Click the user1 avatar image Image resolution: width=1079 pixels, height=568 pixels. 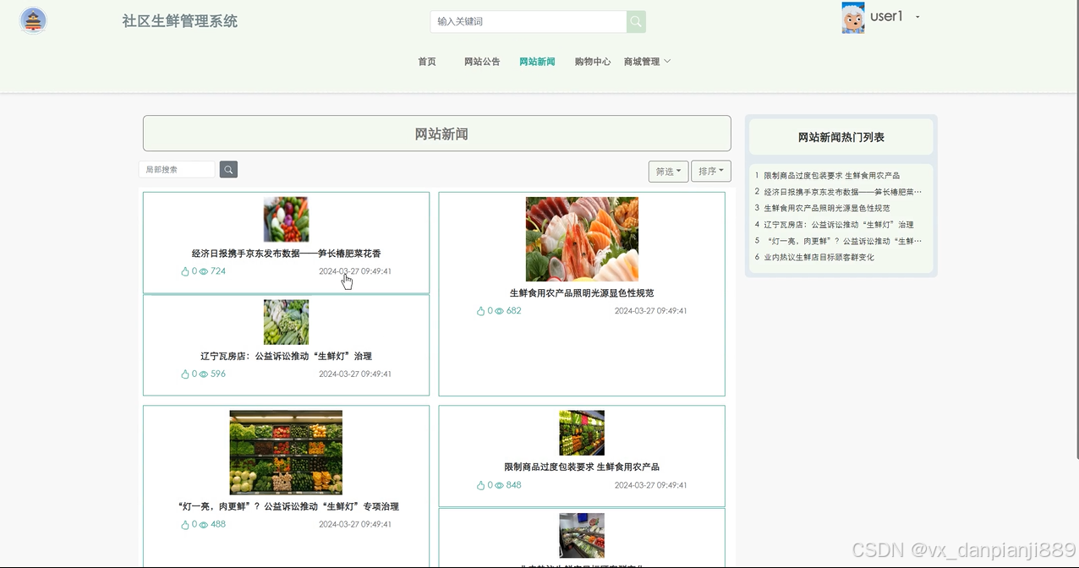point(853,18)
